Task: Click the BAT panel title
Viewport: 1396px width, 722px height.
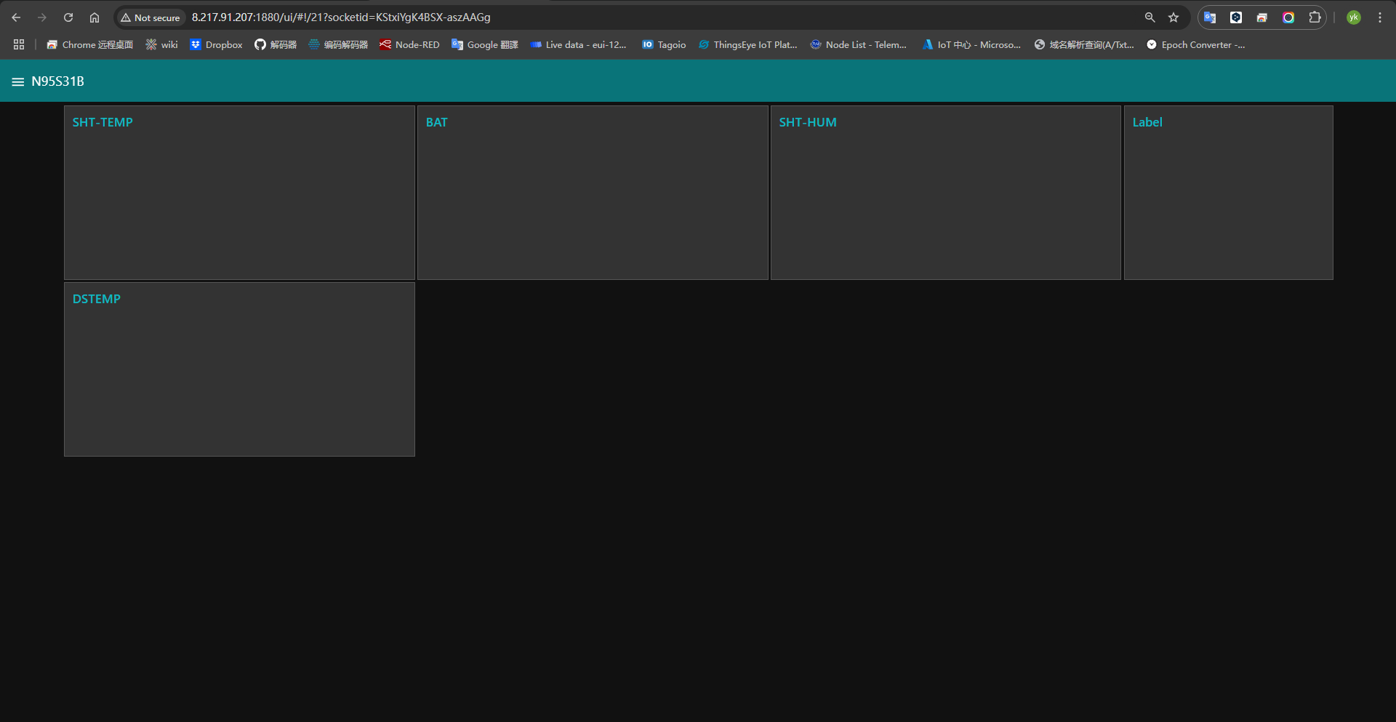Action: pyautogui.click(x=437, y=122)
